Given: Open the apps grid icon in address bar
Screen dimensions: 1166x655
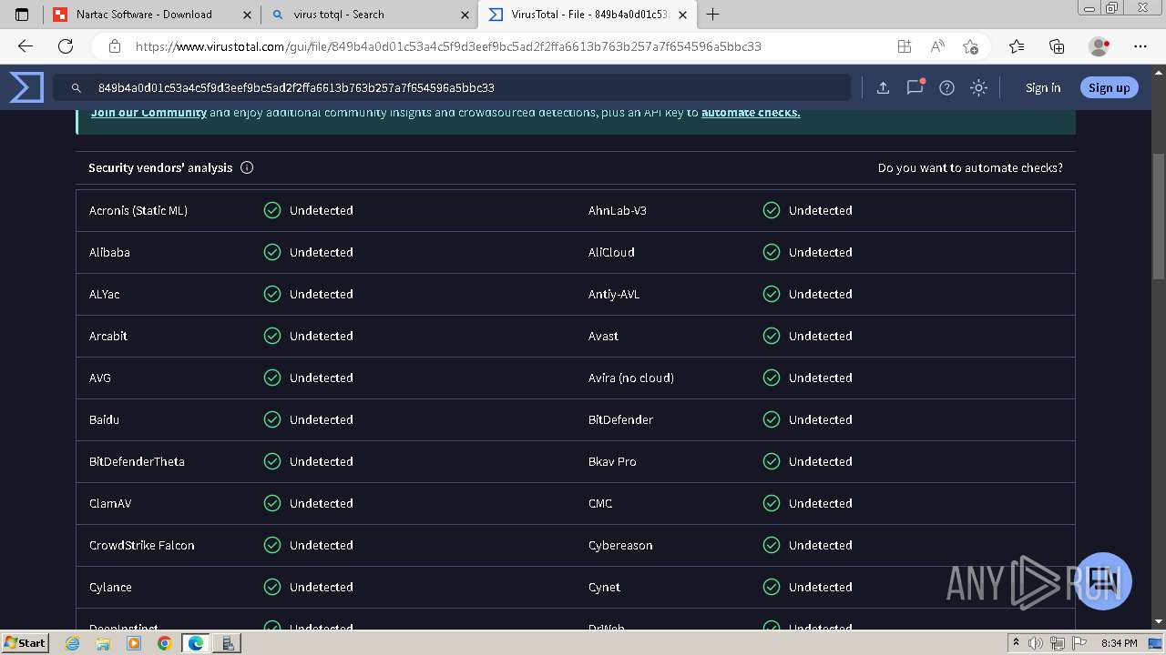Looking at the screenshot, I should tap(904, 46).
